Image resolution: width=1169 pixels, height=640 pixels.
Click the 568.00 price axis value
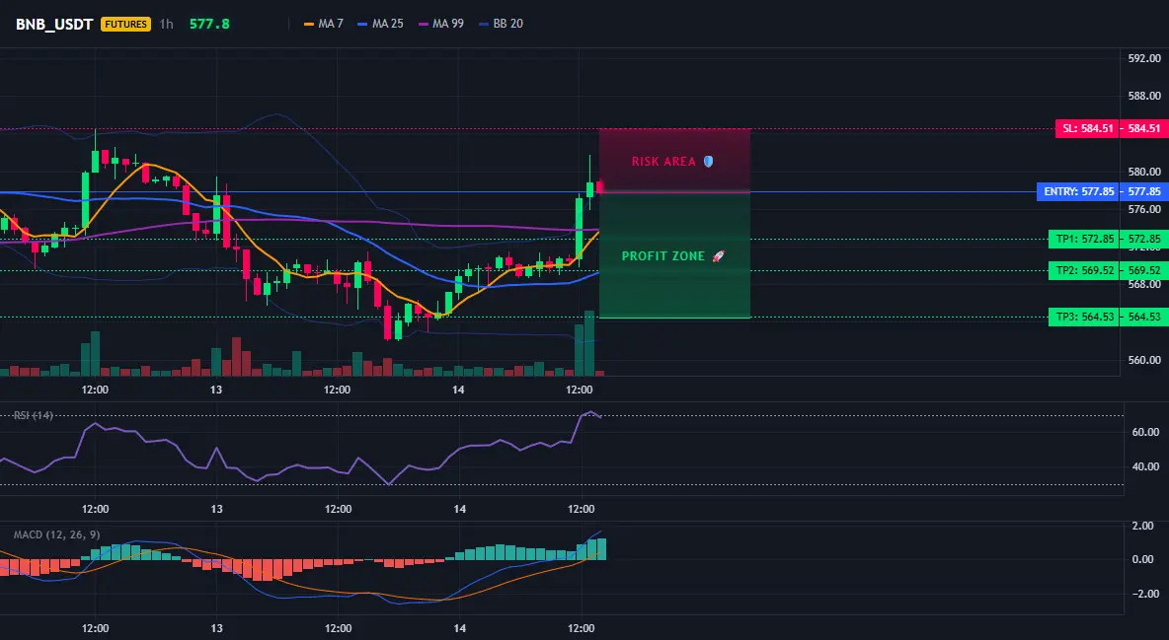(1144, 284)
